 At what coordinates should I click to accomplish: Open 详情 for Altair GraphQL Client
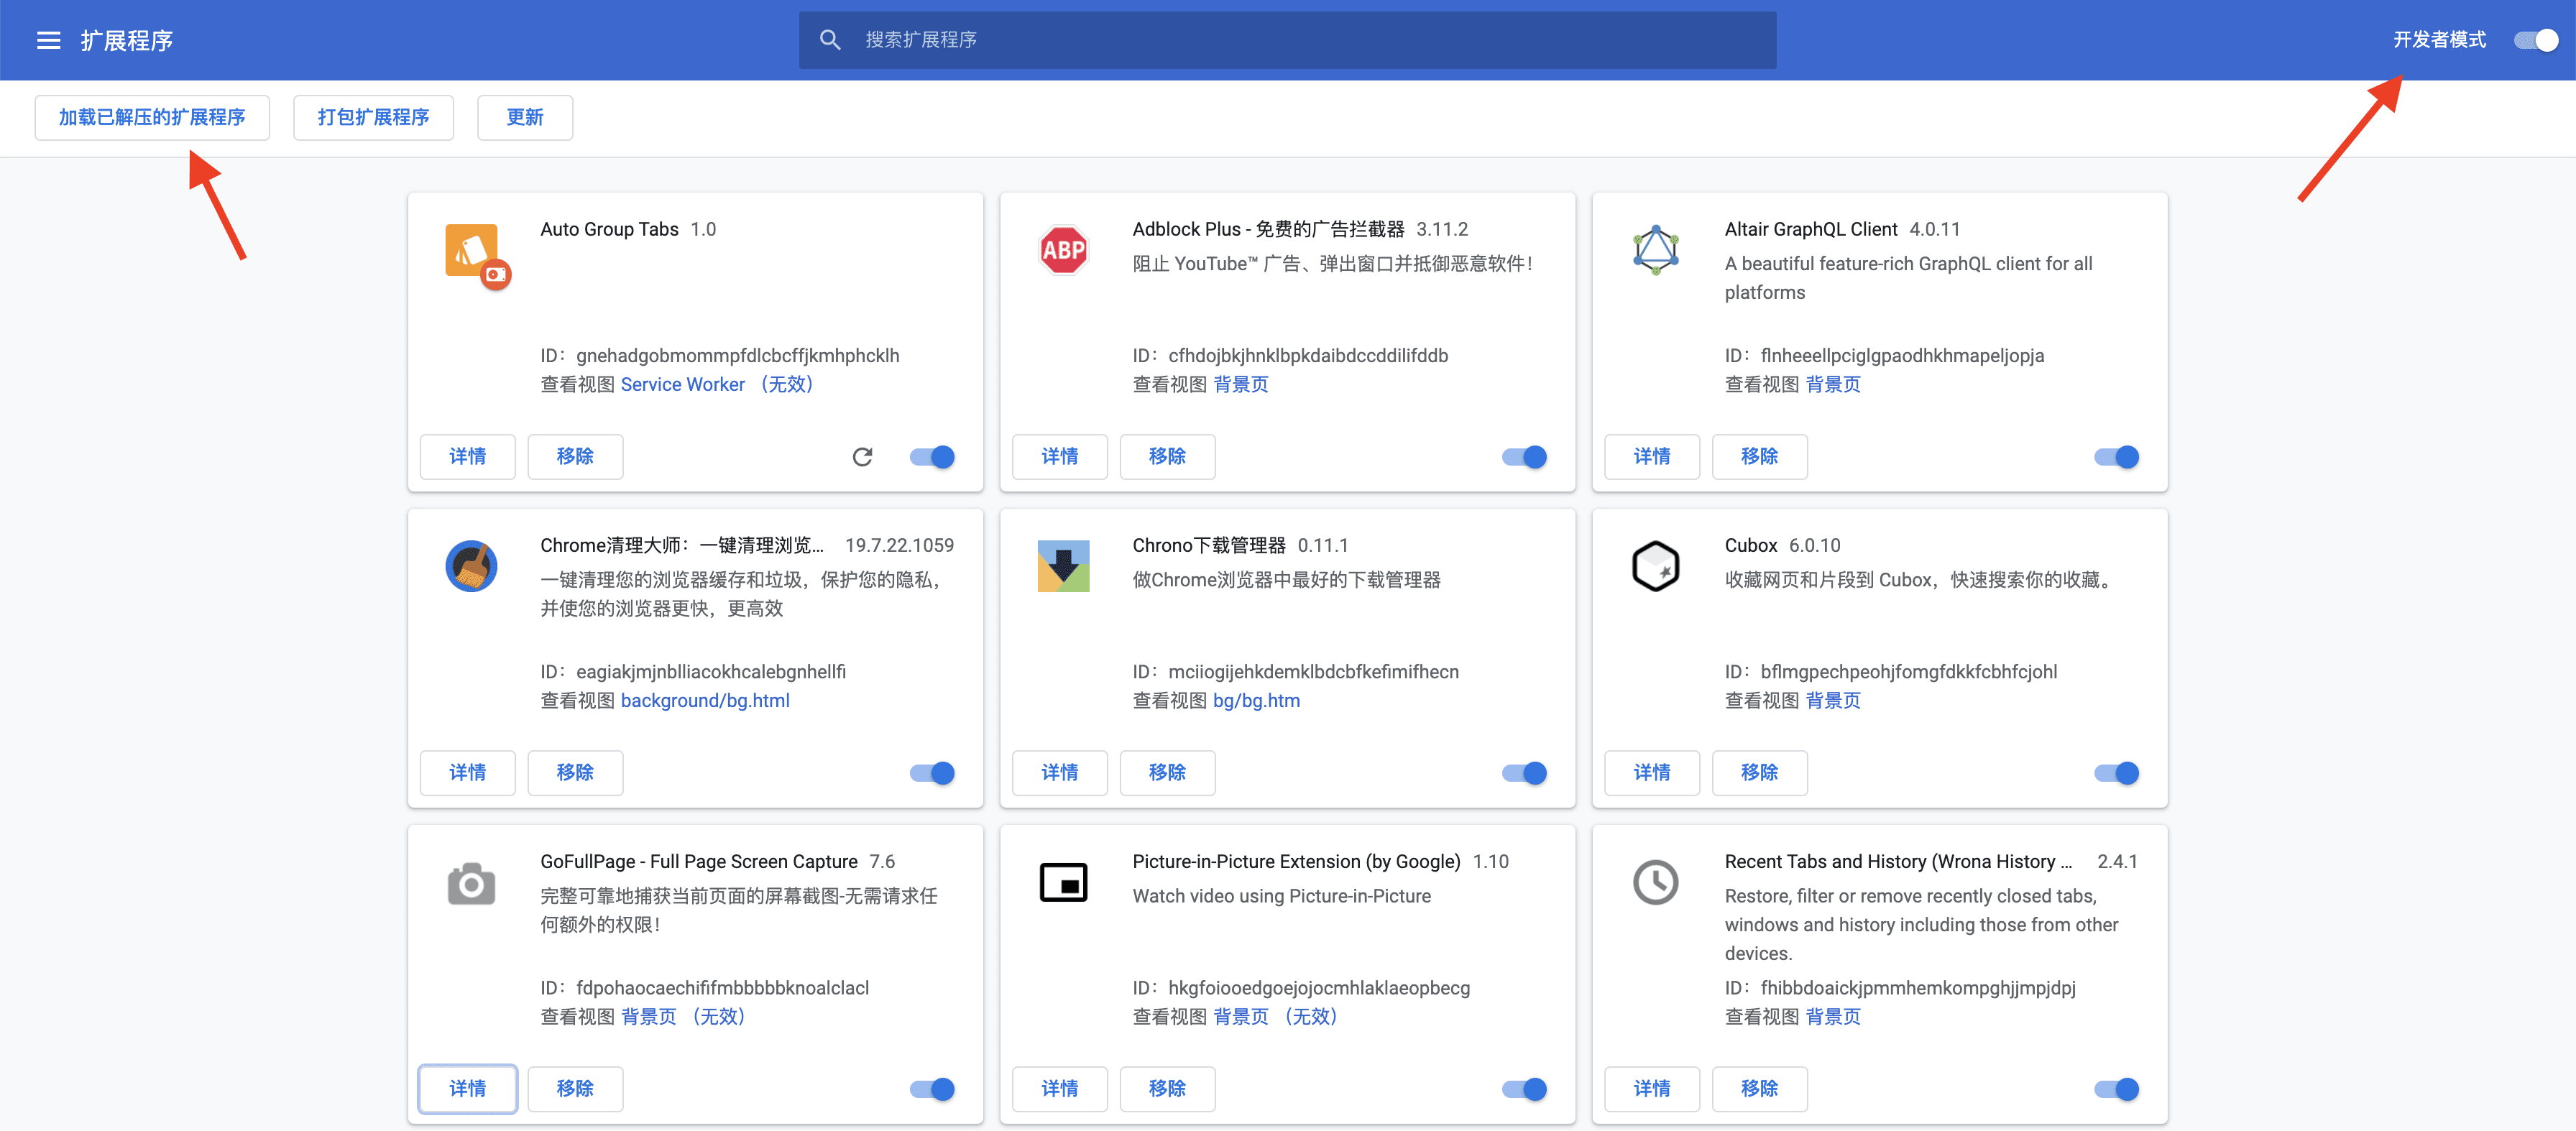[x=1651, y=457]
